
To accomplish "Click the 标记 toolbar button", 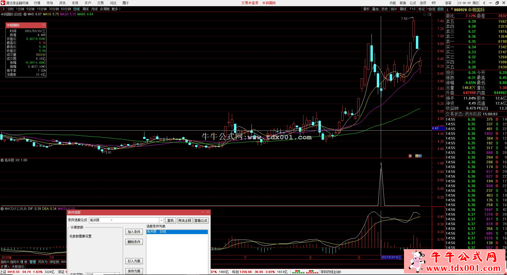I will [x=422, y=9].
